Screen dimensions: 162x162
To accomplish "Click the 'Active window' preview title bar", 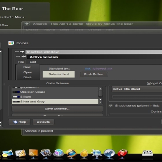I will click(94, 57).
